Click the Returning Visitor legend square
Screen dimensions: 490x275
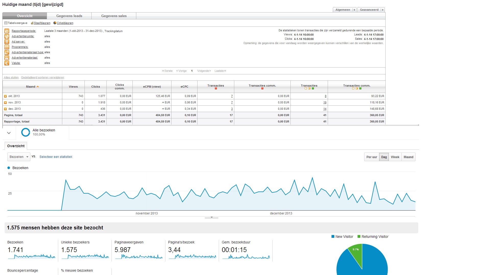pyautogui.click(x=359, y=237)
